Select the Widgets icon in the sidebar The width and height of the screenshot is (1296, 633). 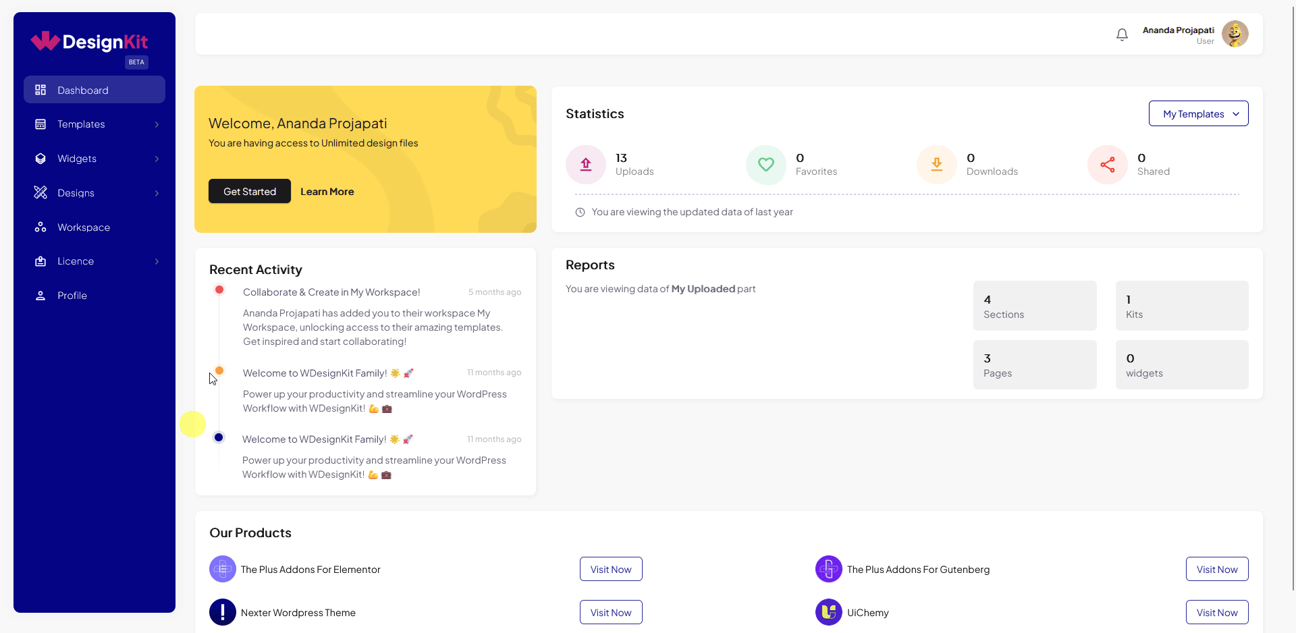pos(40,158)
